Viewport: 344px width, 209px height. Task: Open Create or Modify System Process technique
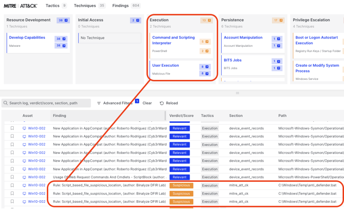[317, 68]
